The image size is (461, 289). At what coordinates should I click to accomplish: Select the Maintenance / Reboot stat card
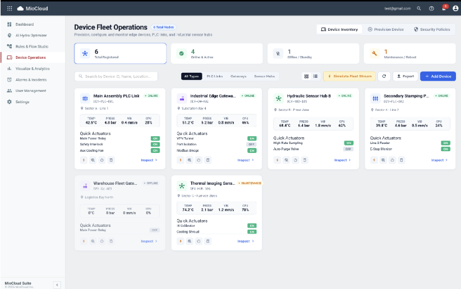click(409, 53)
